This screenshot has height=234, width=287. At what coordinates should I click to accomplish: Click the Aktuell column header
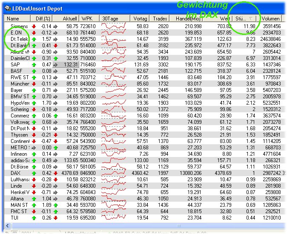pos(66,19)
